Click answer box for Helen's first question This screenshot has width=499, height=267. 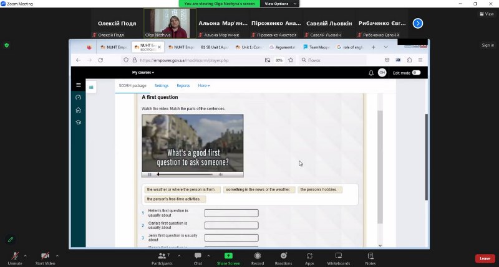click(x=231, y=213)
